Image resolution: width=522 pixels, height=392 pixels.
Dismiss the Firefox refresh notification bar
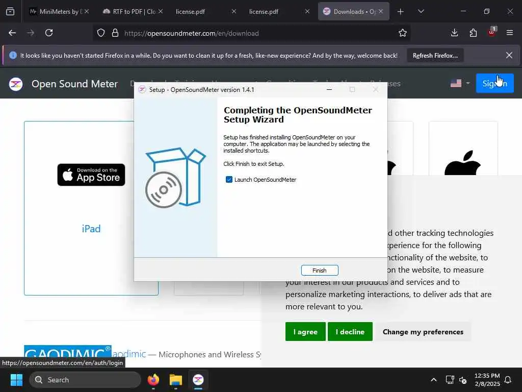point(509,55)
